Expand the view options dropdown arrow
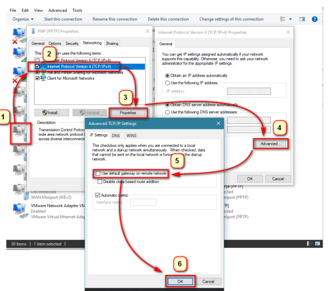The height and width of the screenshot is (291, 329). [x=290, y=19]
